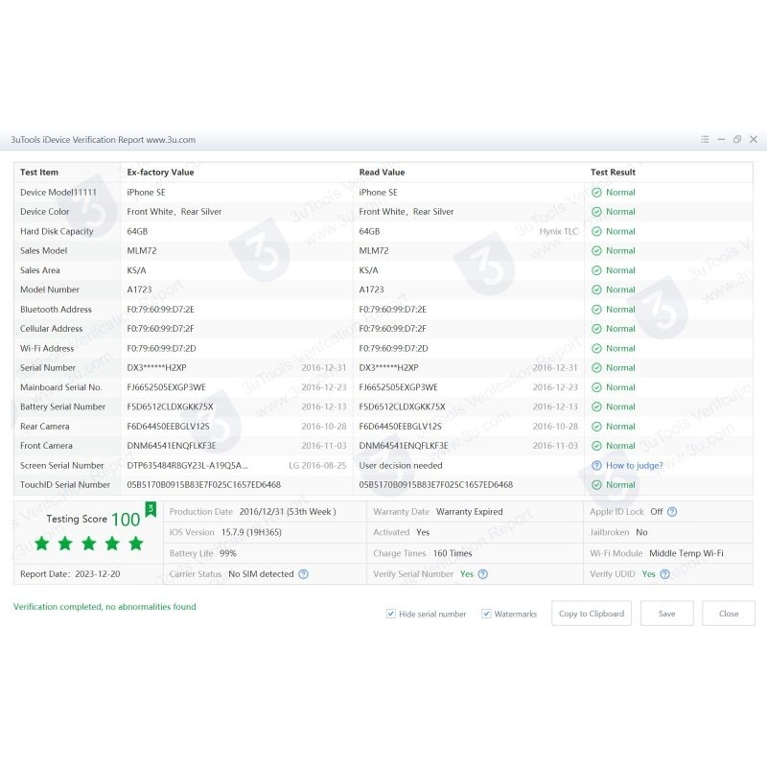This screenshot has height=767, width=767.
Task: Click the Save button
Action: pyautogui.click(x=666, y=614)
